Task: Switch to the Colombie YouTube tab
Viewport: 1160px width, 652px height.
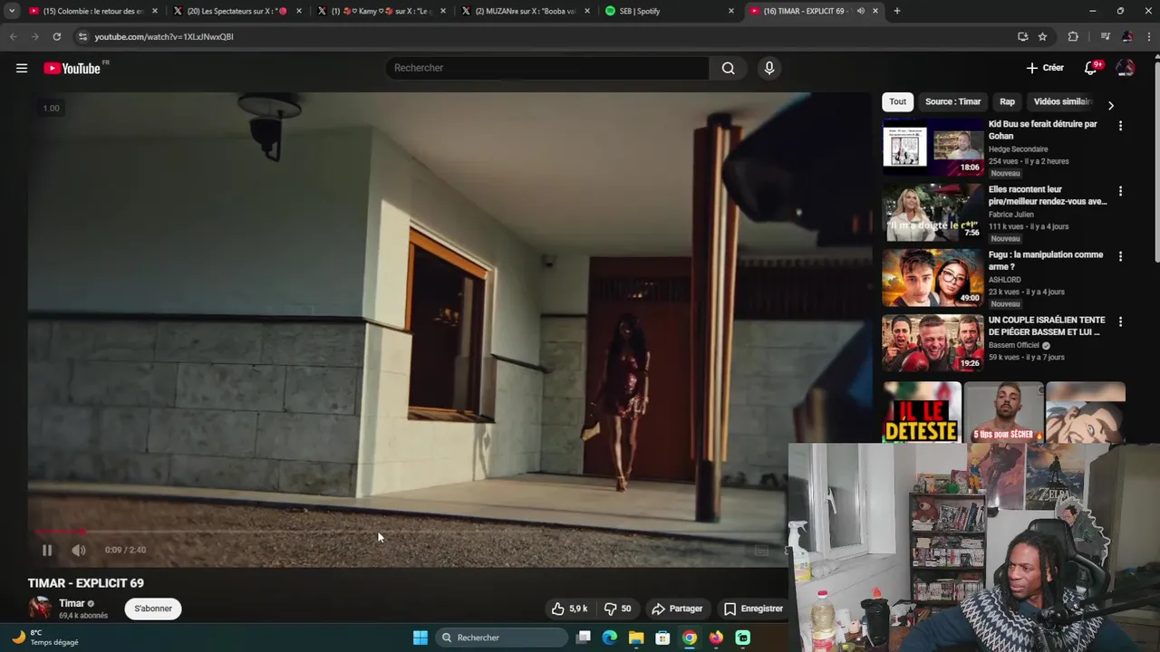Action: [93, 11]
